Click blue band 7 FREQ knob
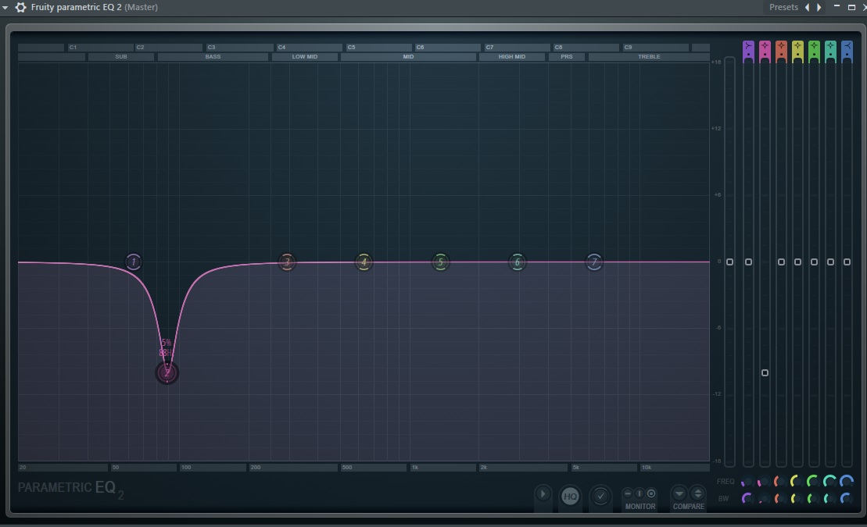The width and height of the screenshot is (867, 527). click(847, 482)
